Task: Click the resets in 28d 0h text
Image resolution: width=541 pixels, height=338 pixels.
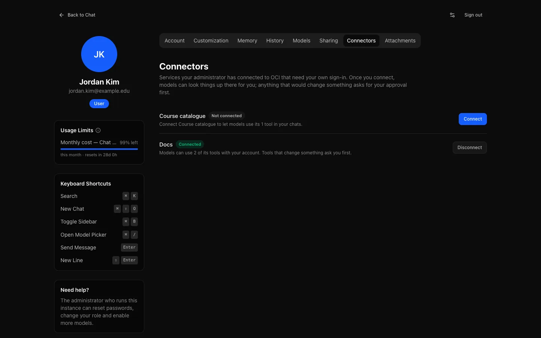Action: [101, 155]
